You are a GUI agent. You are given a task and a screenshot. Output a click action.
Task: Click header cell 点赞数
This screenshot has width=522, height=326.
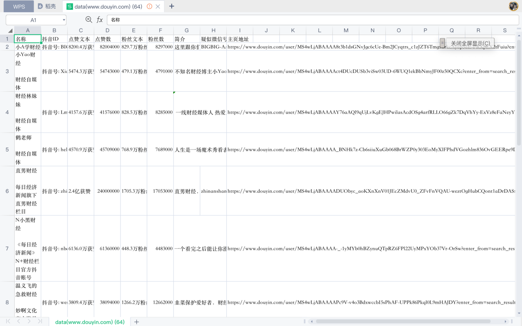107,39
